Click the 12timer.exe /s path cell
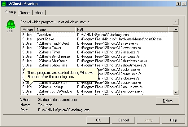This screenshot has height=127, width=188. tap(108, 52)
